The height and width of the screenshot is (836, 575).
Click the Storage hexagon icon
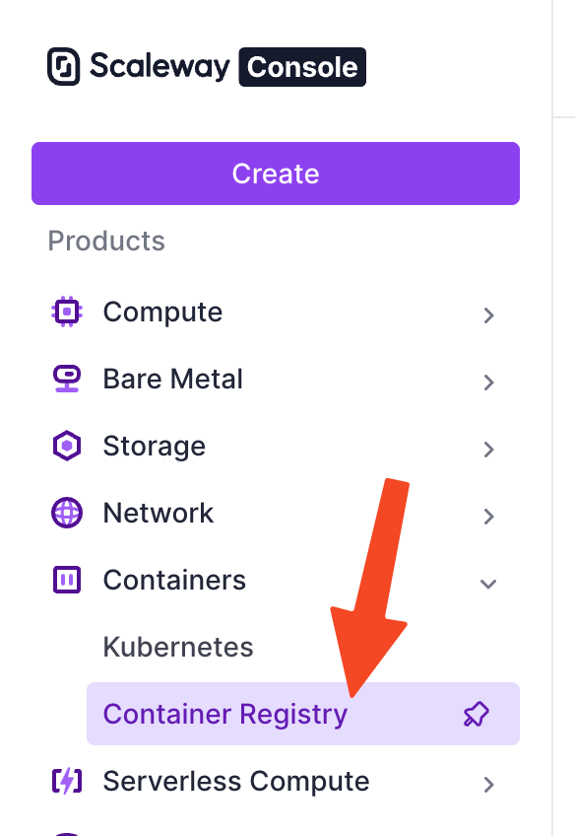[x=66, y=446]
